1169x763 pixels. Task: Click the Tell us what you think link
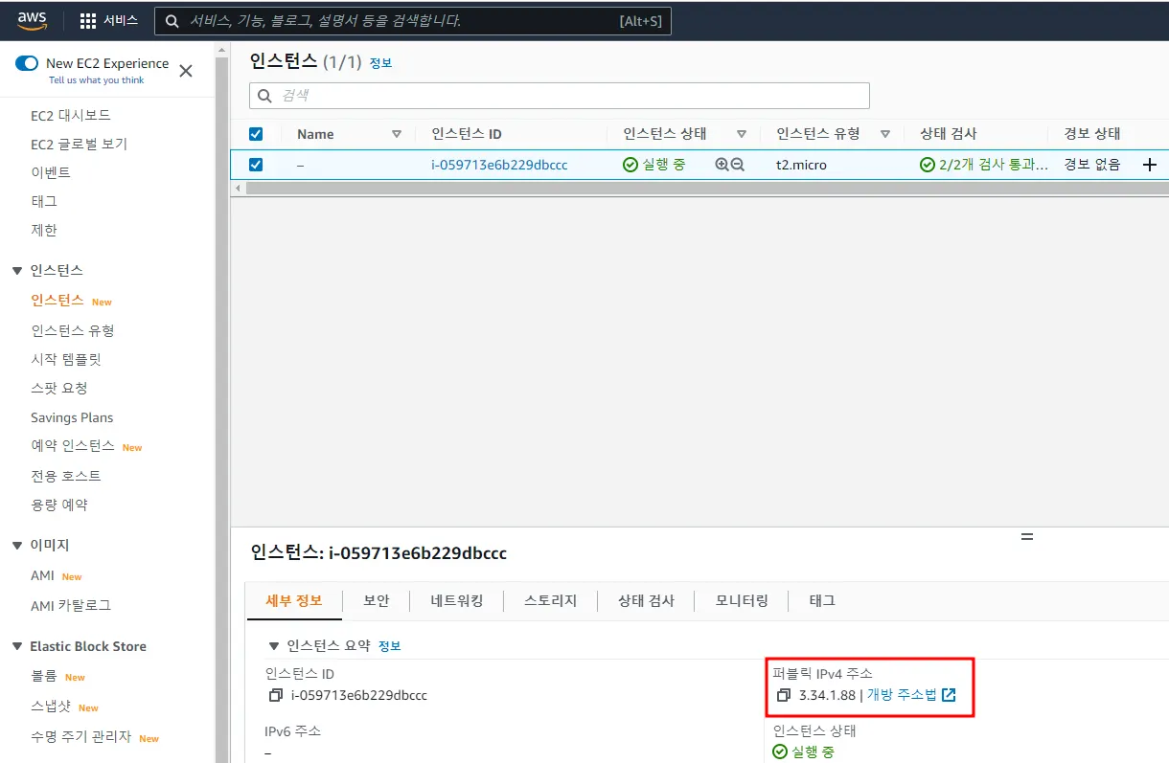(x=97, y=80)
